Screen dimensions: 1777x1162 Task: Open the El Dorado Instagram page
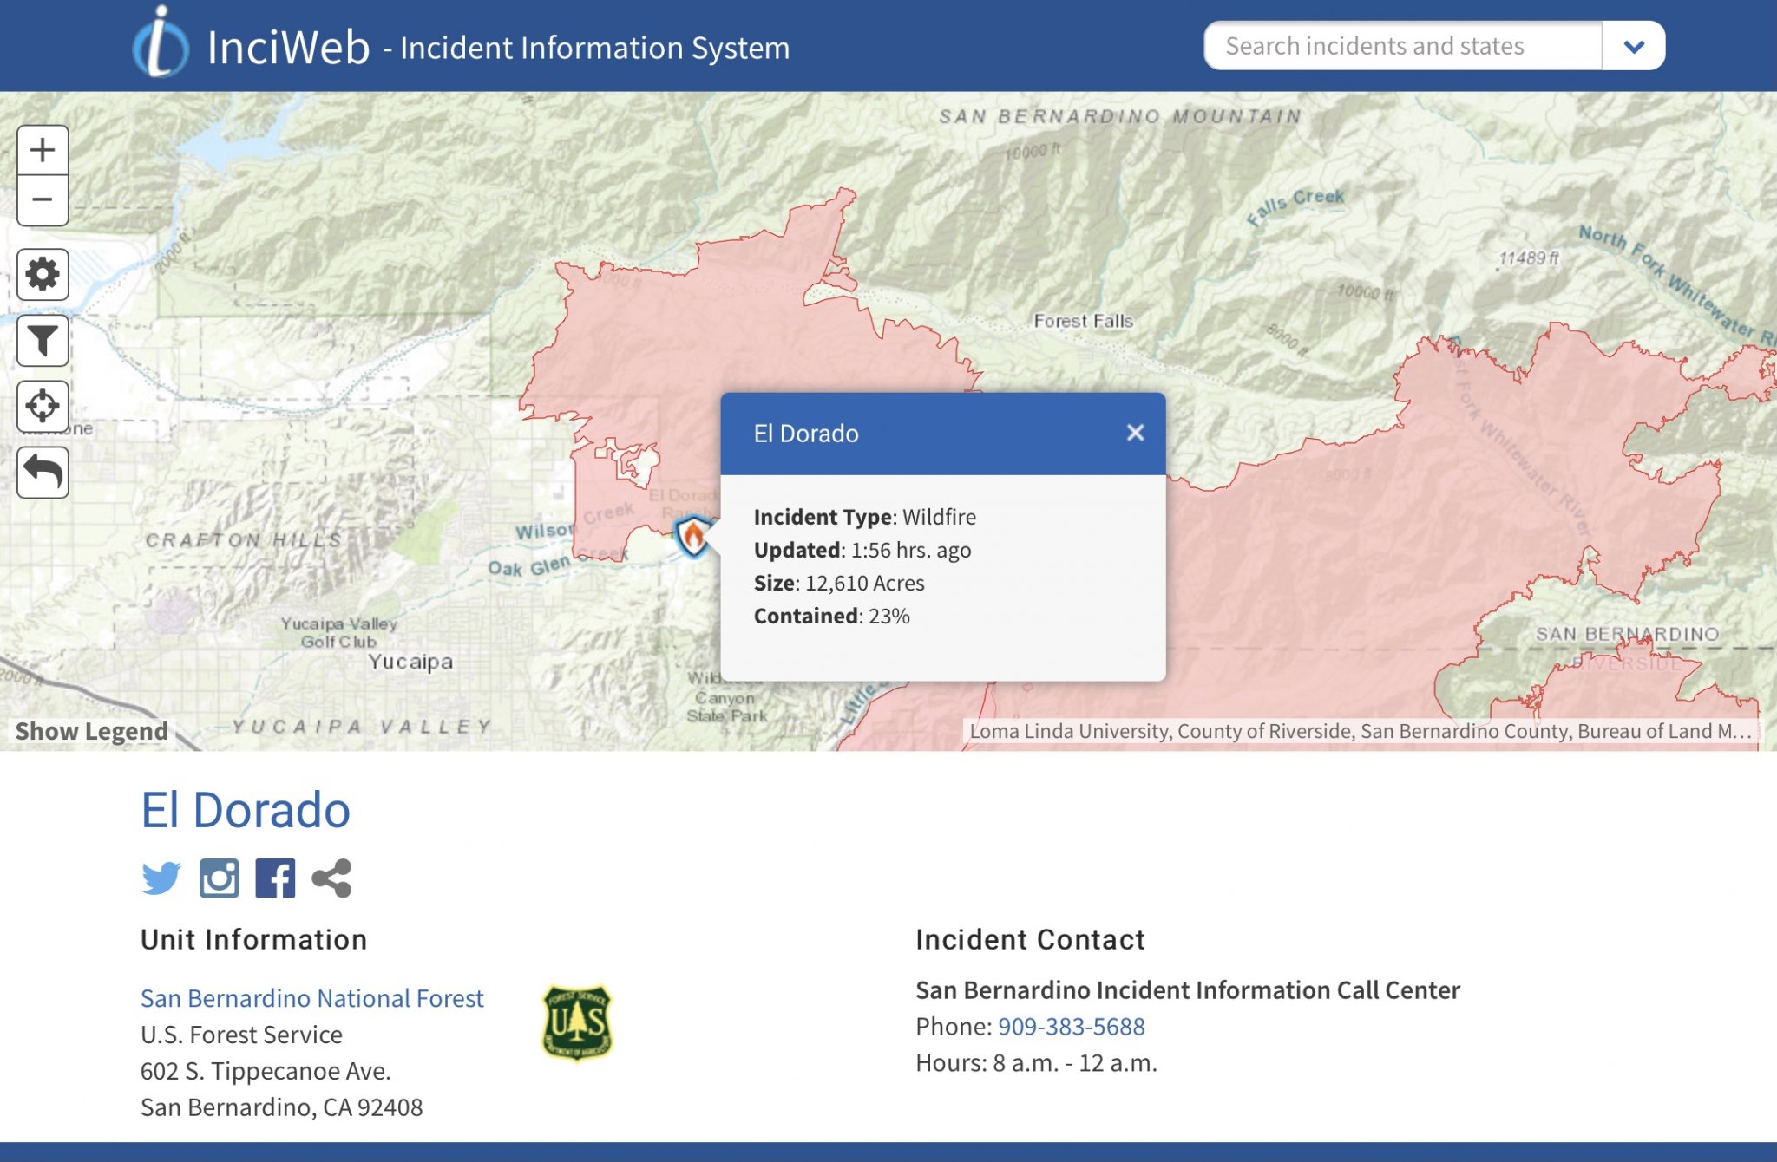coord(219,878)
